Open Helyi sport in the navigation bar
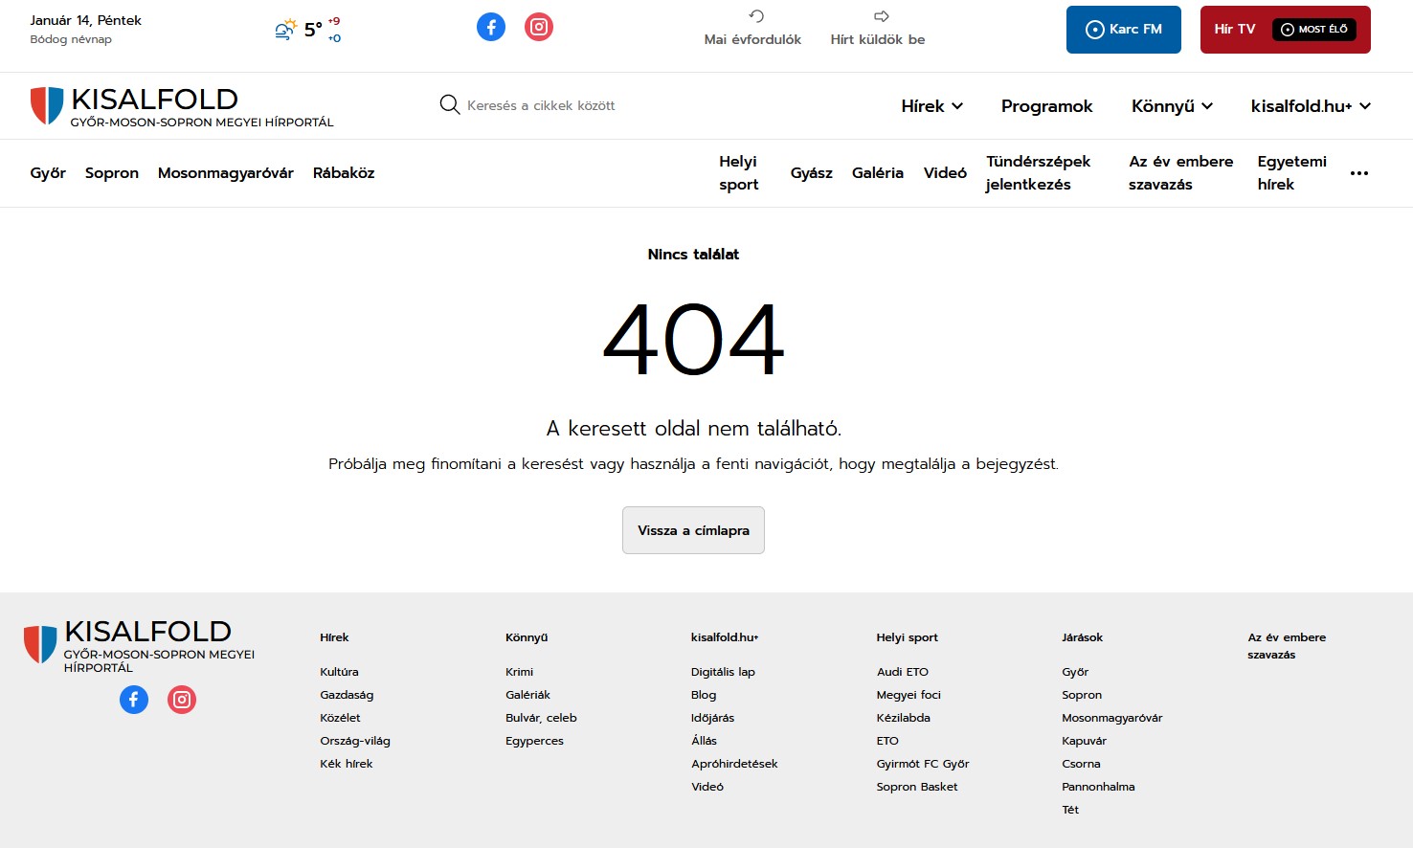The image size is (1413, 848). [739, 173]
